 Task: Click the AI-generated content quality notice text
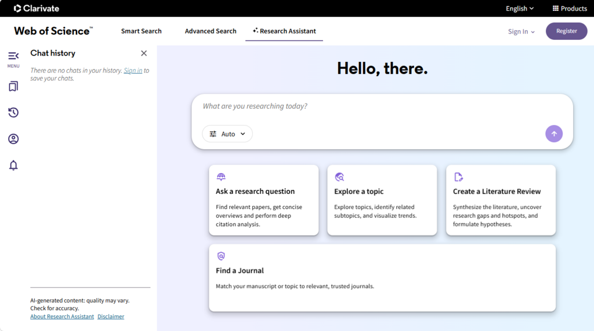(x=80, y=304)
